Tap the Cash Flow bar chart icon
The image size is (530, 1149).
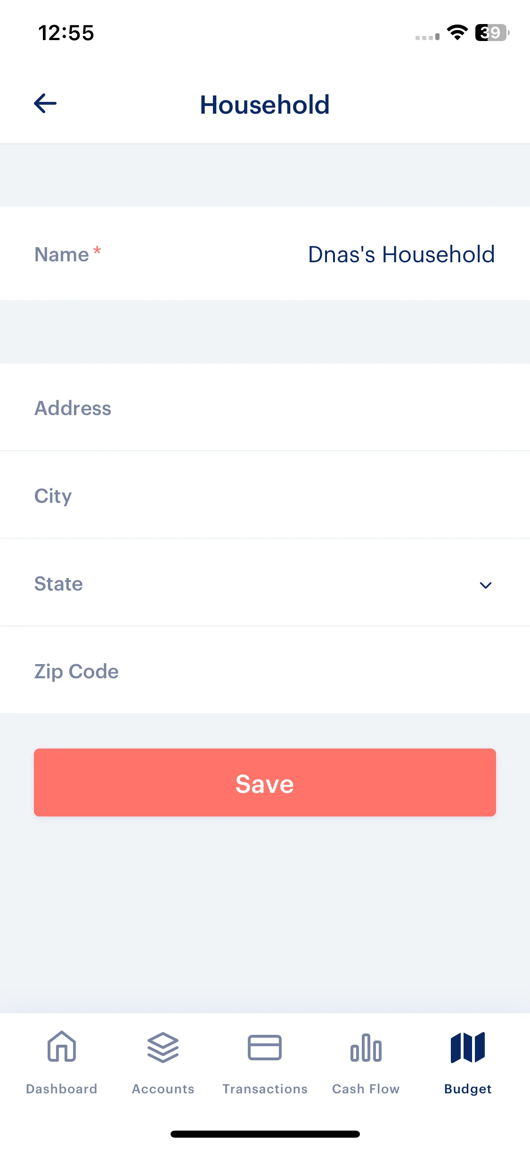click(366, 1047)
